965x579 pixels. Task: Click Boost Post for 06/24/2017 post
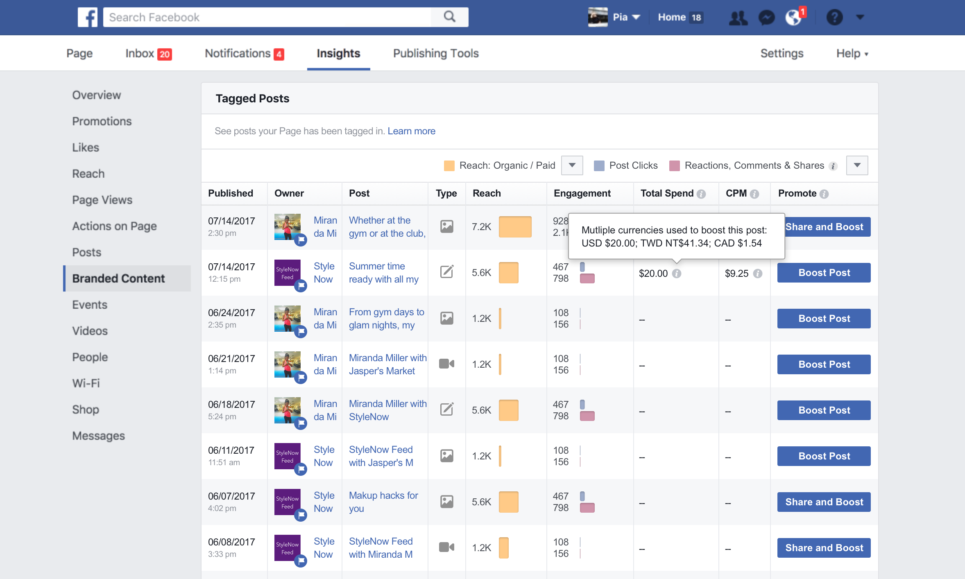tap(824, 319)
